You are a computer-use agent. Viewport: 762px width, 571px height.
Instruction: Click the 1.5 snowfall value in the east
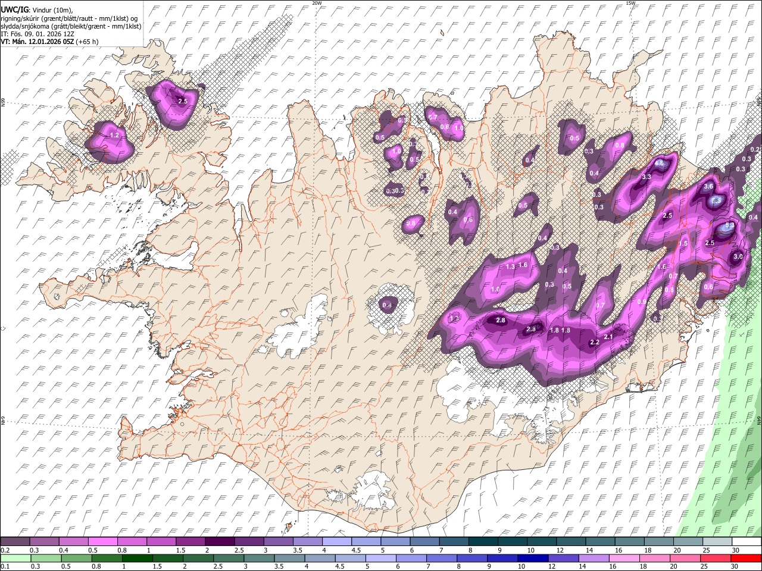pos(683,243)
